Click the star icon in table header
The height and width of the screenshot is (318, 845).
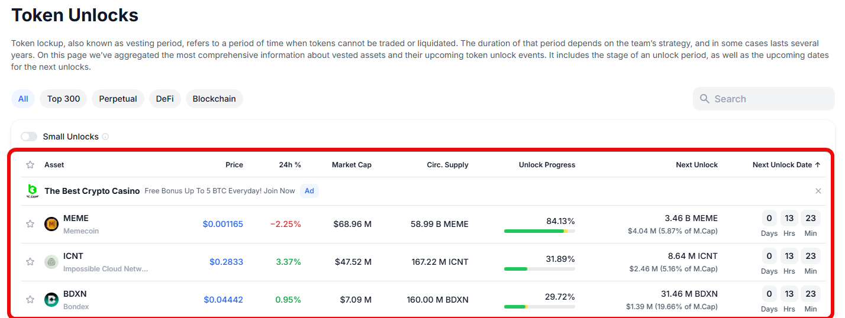point(30,165)
